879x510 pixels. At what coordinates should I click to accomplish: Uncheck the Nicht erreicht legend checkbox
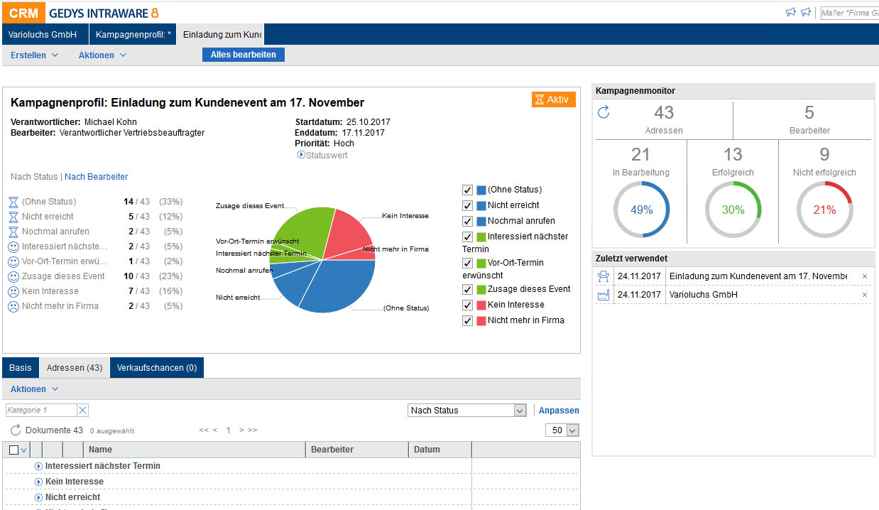[x=467, y=205]
